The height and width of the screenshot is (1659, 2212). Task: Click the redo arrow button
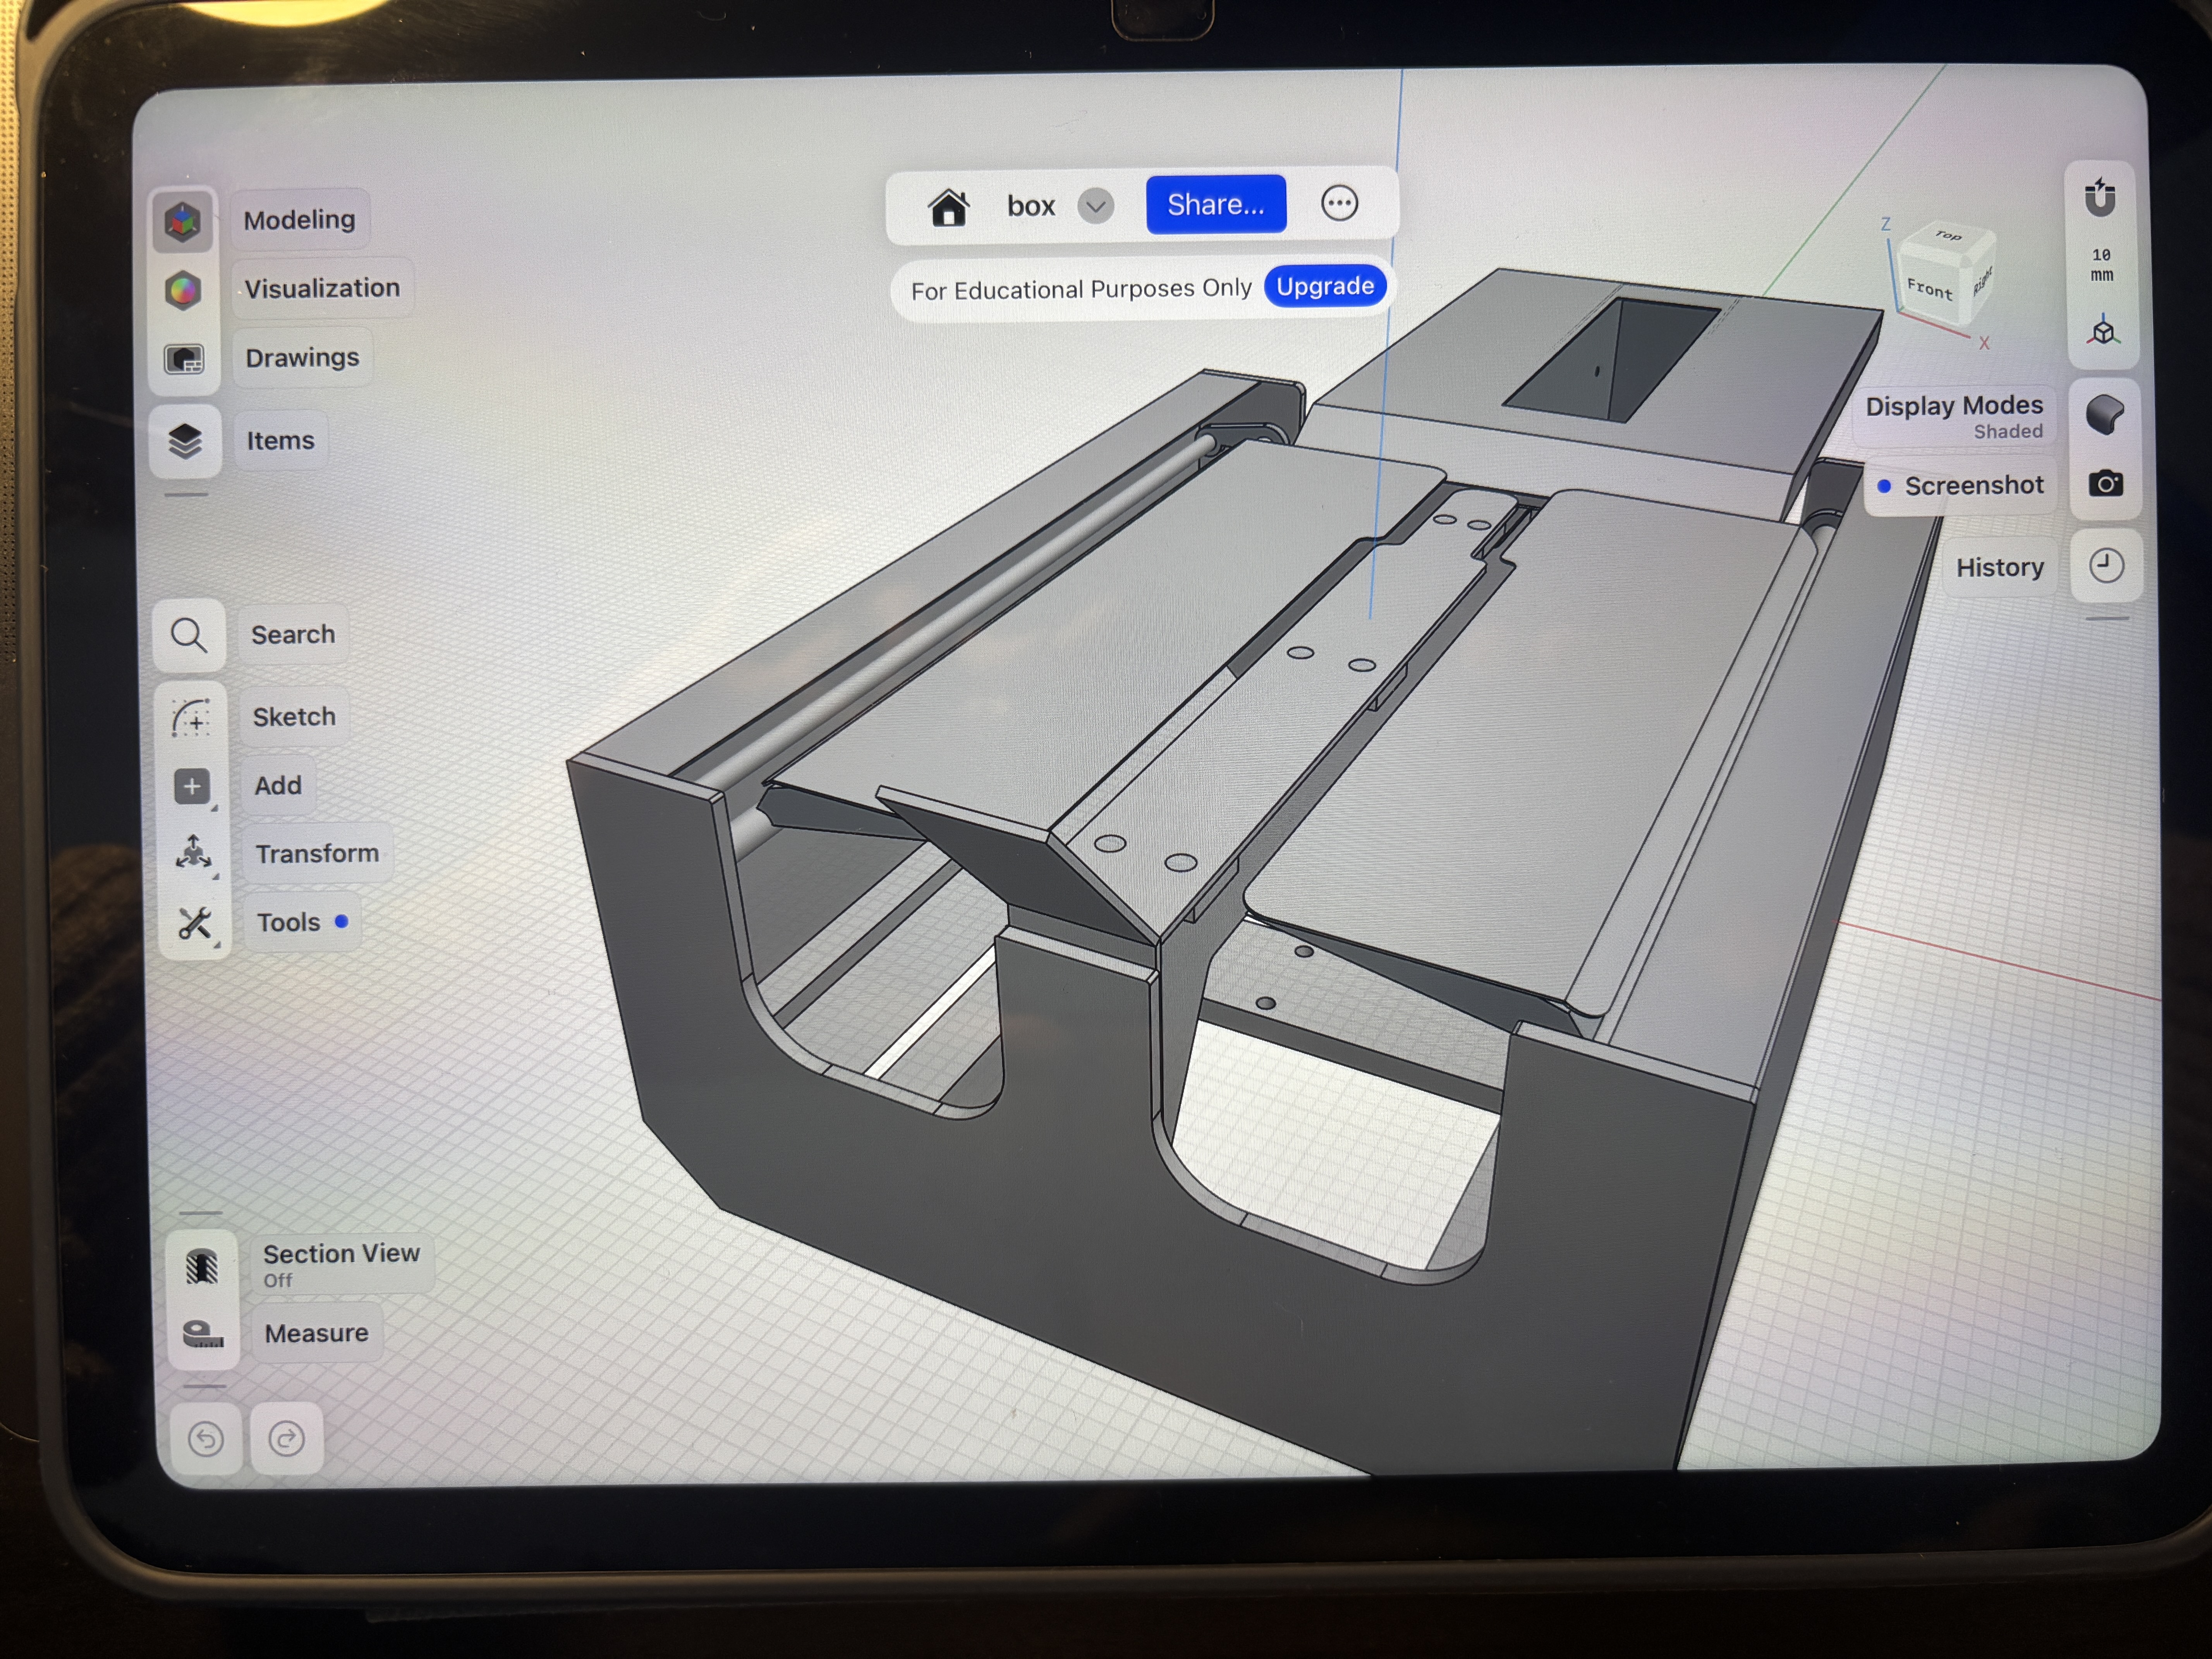point(287,1439)
